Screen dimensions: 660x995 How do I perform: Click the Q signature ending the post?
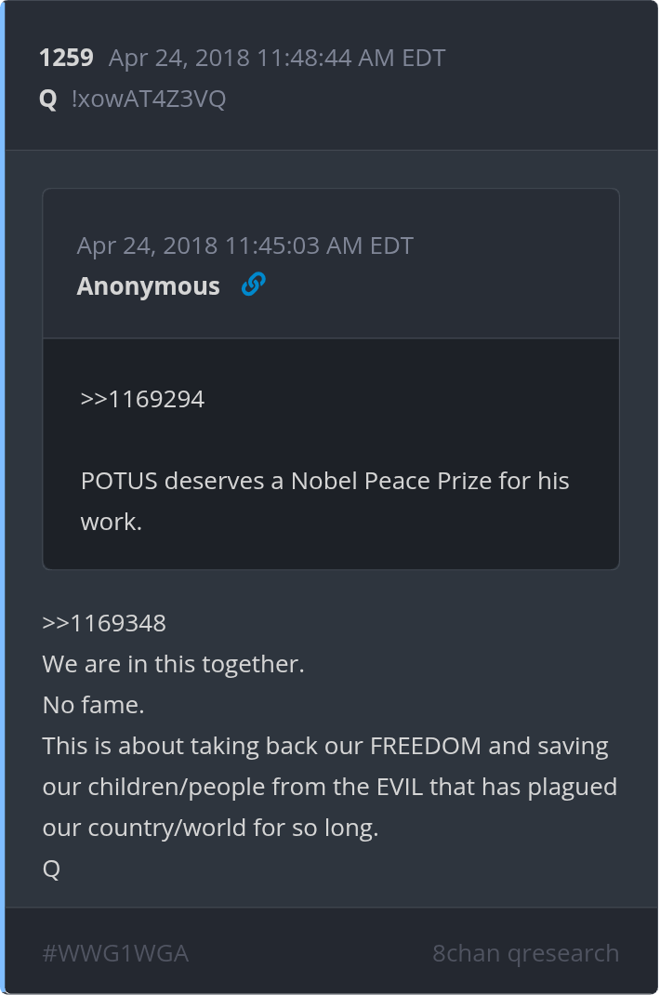click(x=51, y=869)
